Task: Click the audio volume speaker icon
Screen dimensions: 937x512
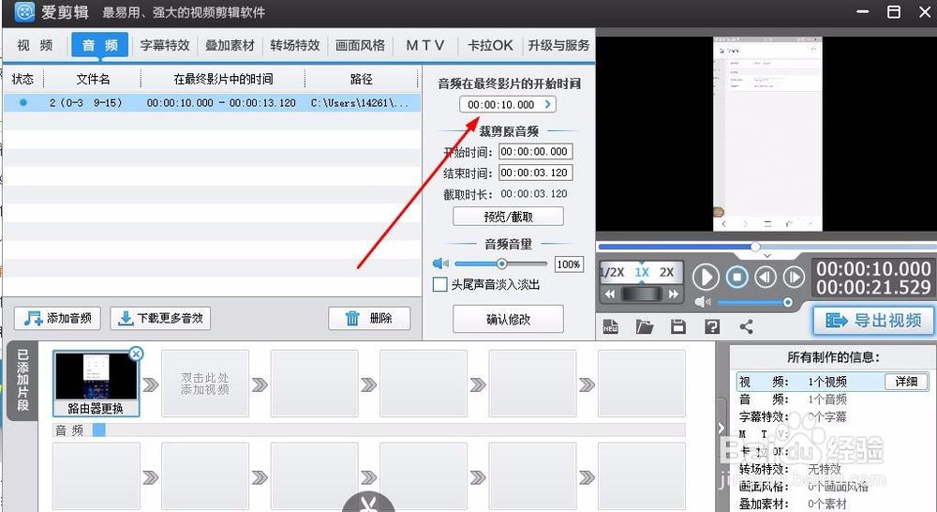Action: 440,264
